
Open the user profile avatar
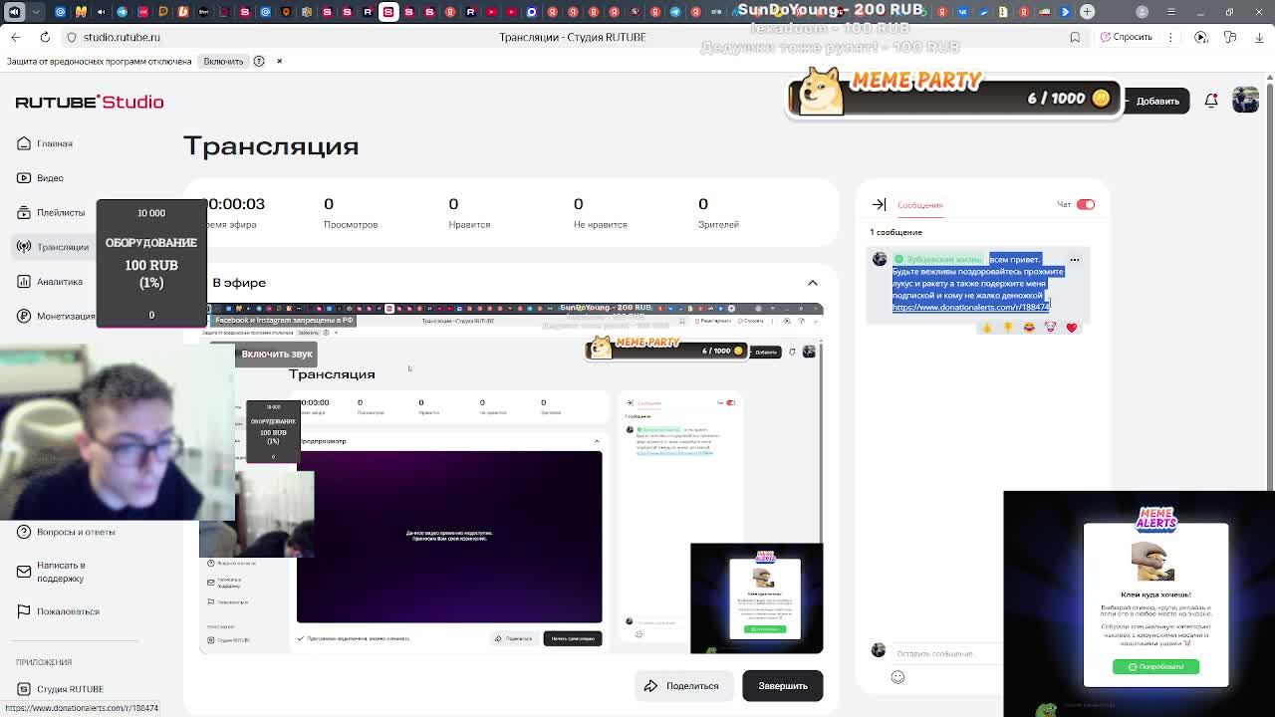click(x=1245, y=101)
